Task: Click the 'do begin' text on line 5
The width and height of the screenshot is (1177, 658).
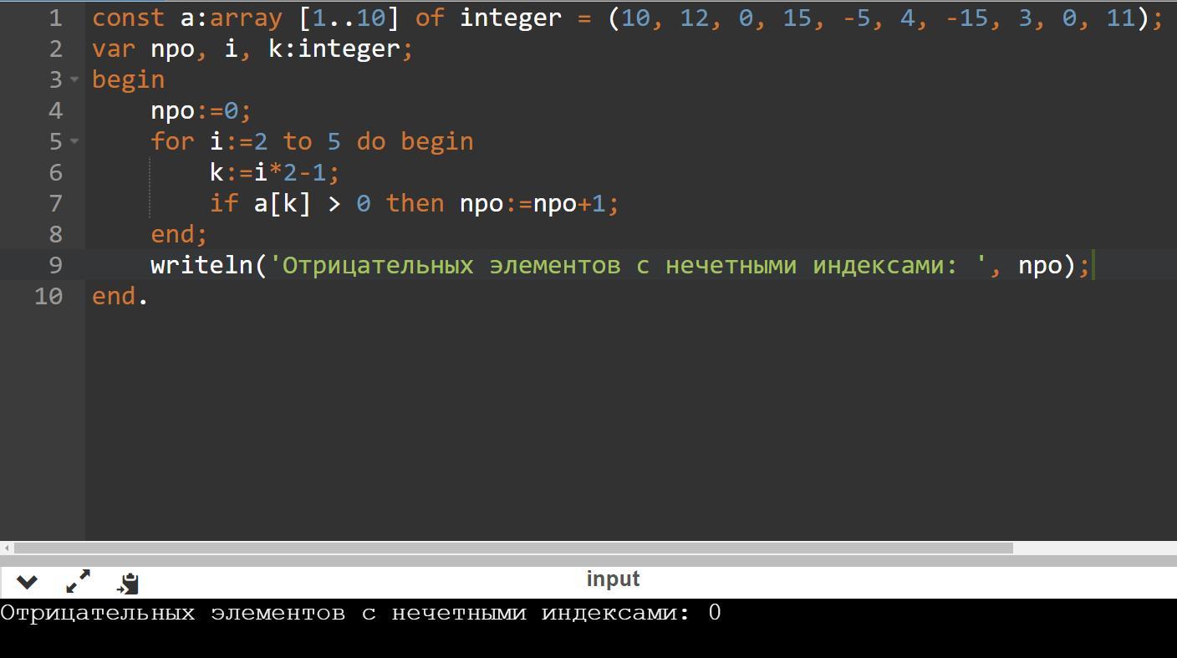Action: coord(415,141)
